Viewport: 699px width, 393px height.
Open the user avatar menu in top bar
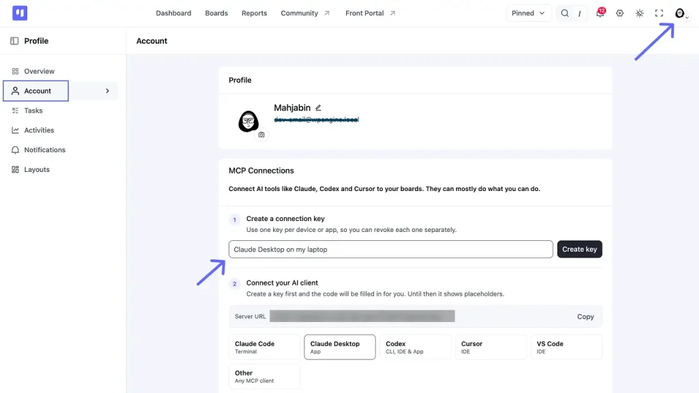681,14
